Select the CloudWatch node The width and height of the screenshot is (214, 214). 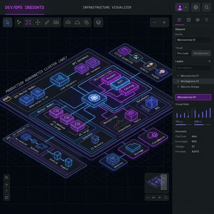(153, 137)
